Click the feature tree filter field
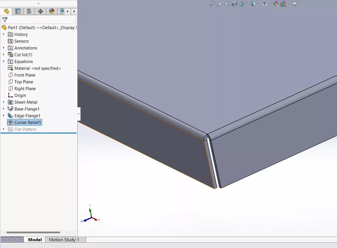Viewport: 337px width, 248px height. 39,20
